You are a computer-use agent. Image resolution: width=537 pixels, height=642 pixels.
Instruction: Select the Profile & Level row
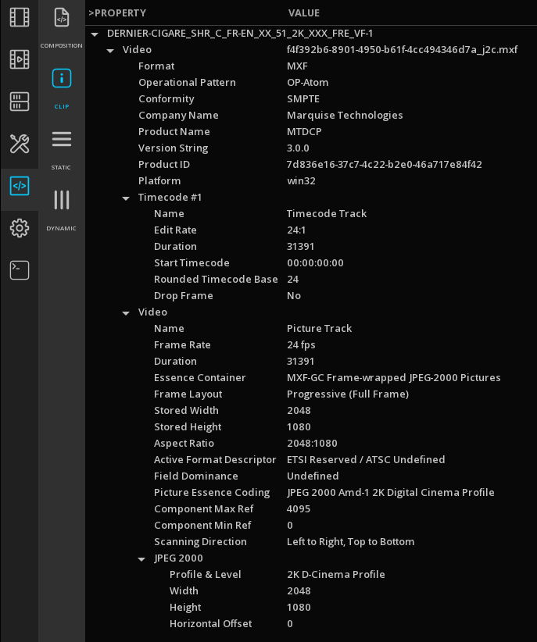[x=311, y=575]
